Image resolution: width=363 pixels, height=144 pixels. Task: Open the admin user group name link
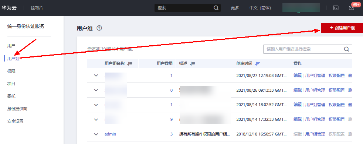(x=110, y=134)
